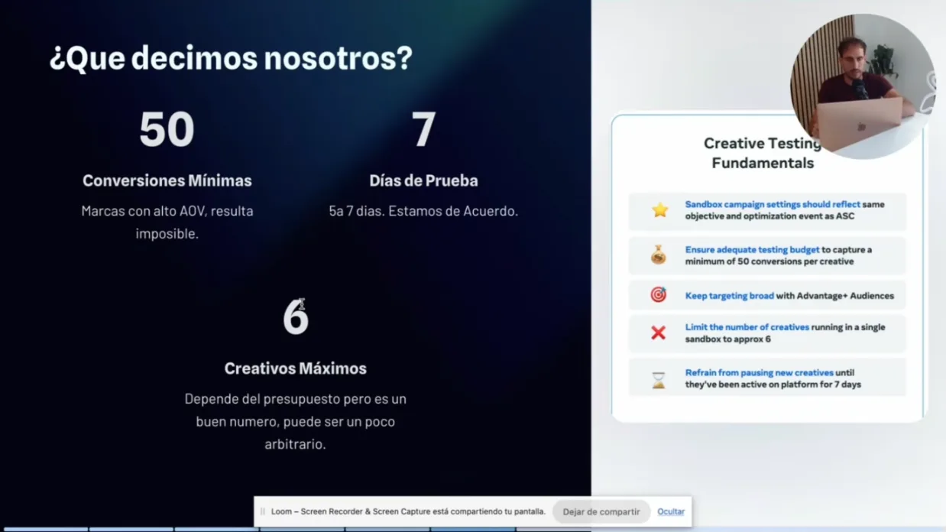
Task: Click the large number 50
Action: point(167,129)
